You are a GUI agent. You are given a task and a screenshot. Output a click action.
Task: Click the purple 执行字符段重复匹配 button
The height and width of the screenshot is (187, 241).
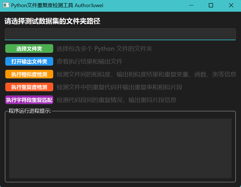point(29,100)
